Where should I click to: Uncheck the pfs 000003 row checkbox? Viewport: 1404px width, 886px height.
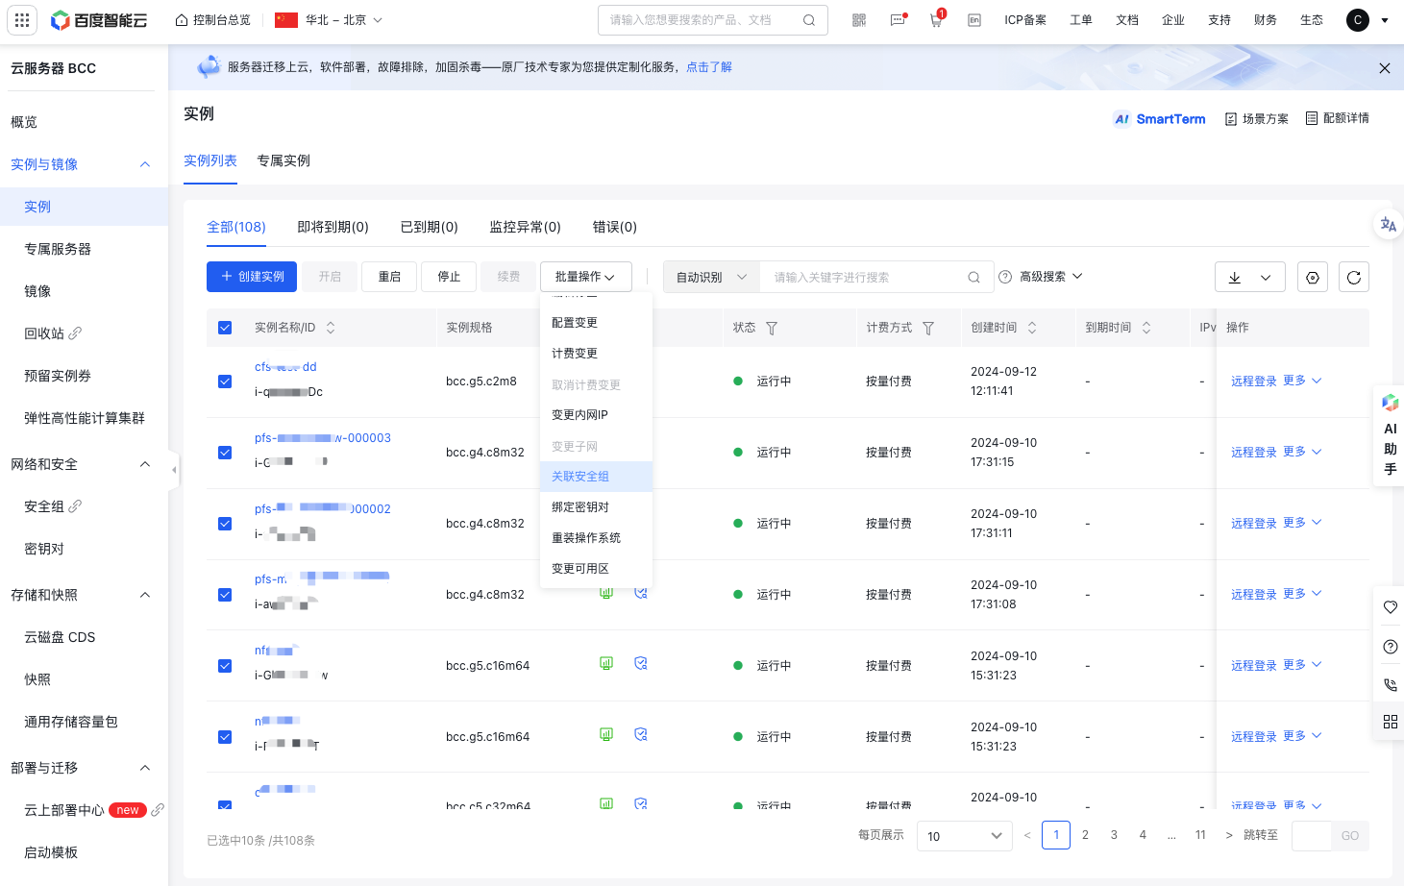click(x=225, y=453)
